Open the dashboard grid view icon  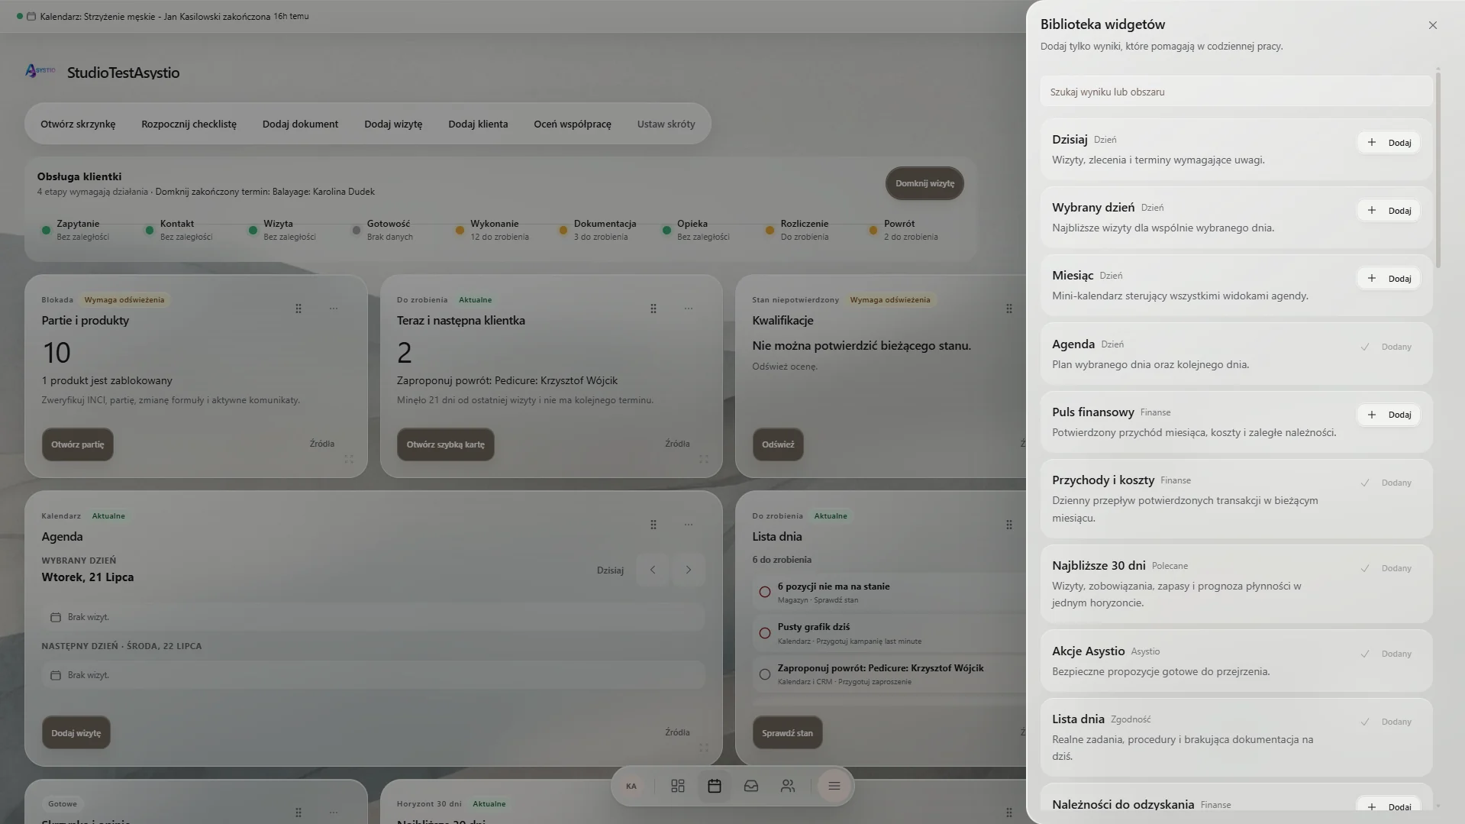pyautogui.click(x=677, y=786)
